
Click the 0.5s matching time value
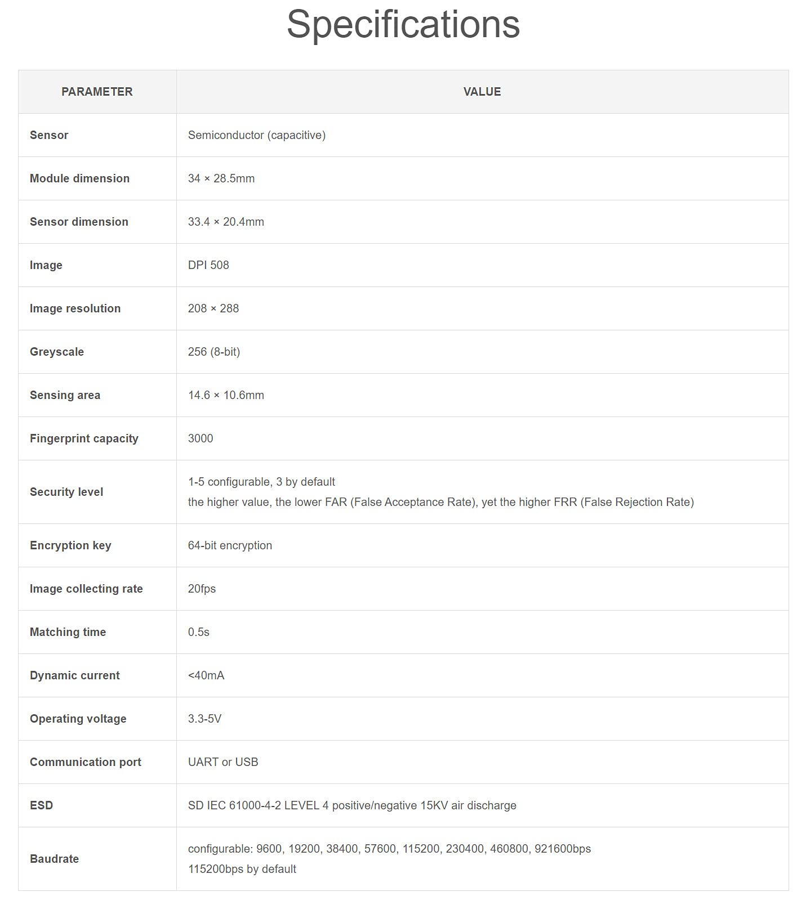(199, 632)
